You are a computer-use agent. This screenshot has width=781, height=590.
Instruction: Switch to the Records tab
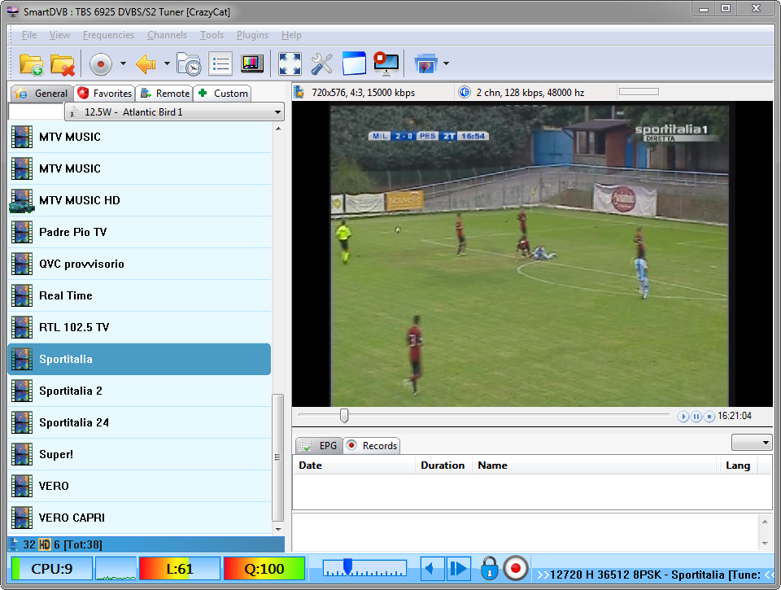coord(372,445)
